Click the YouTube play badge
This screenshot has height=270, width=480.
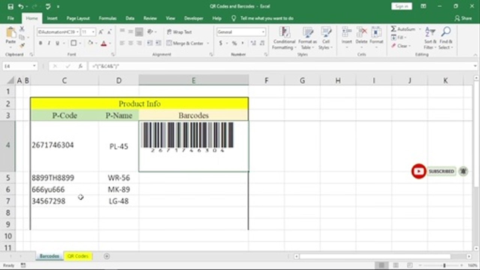(x=418, y=171)
